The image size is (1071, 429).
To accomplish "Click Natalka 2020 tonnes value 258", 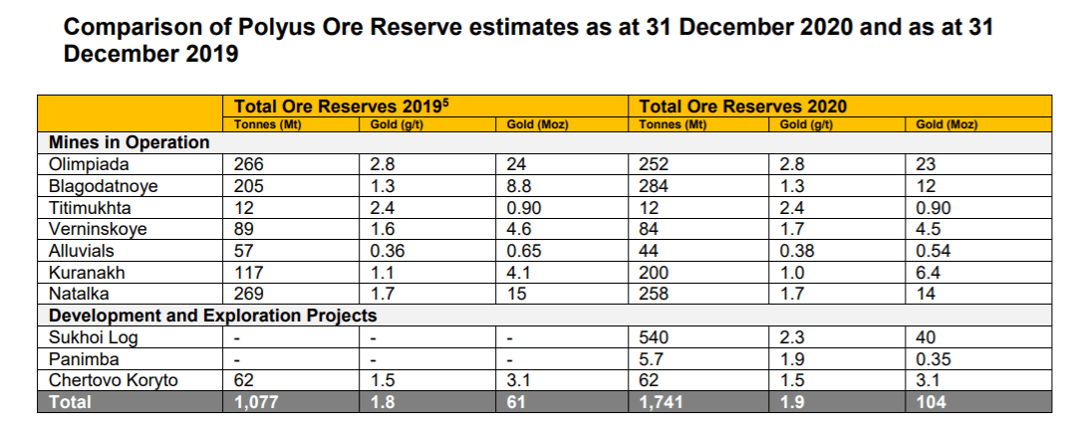I will tap(654, 294).
